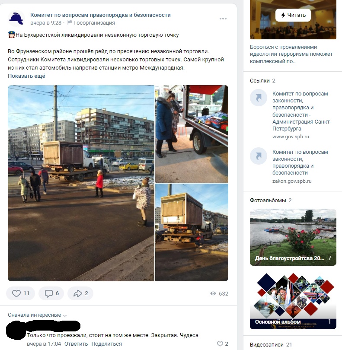Expand the 'Сначала интересные' sort dropdown
Screen dimensions: 342x350
(x=37, y=315)
